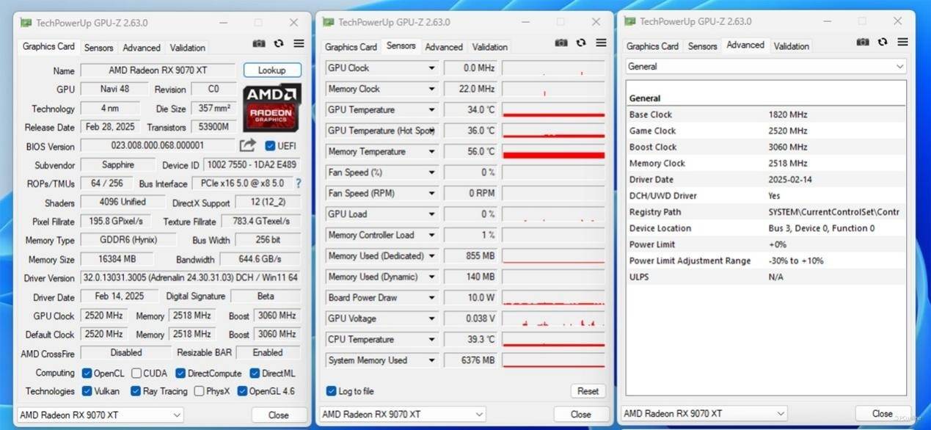
Task: Click Close button in Sensors window
Action: click(581, 414)
